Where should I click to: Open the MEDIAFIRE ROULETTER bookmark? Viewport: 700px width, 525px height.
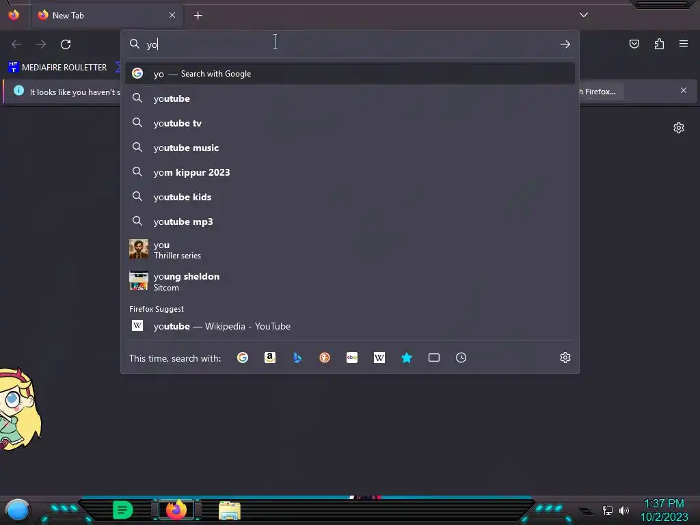(x=57, y=68)
